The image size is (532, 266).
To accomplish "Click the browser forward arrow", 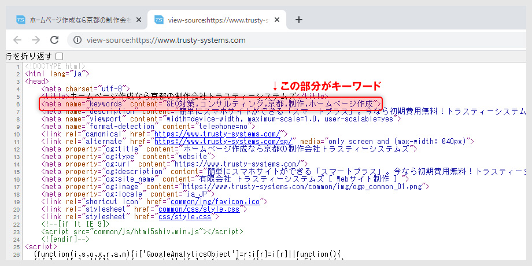I will tap(36, 40).
